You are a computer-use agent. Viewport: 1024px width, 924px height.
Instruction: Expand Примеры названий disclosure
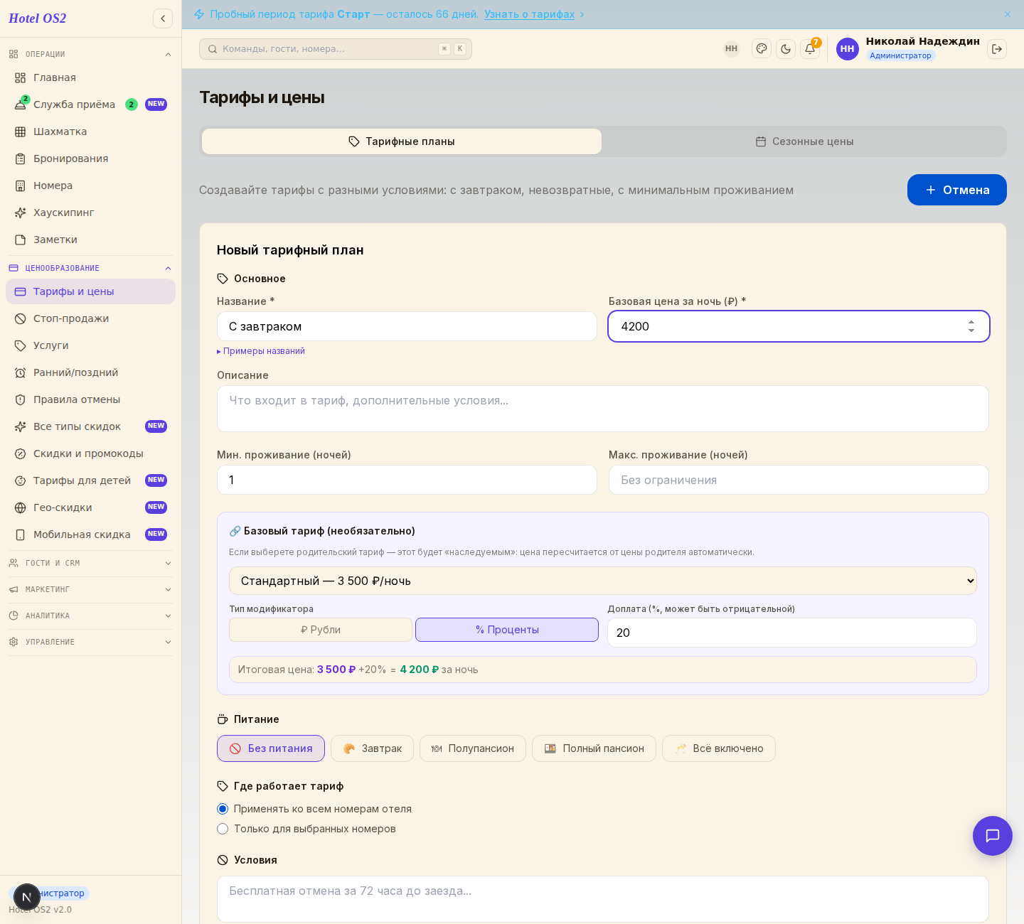[261, 351]
